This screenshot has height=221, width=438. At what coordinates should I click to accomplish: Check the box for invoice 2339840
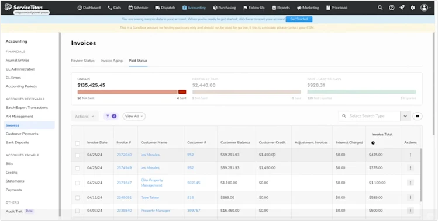(x=77, y=211)
